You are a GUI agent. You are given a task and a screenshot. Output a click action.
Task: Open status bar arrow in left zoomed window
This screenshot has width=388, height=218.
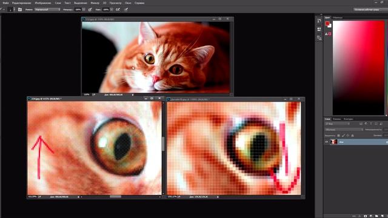(78, 197)
